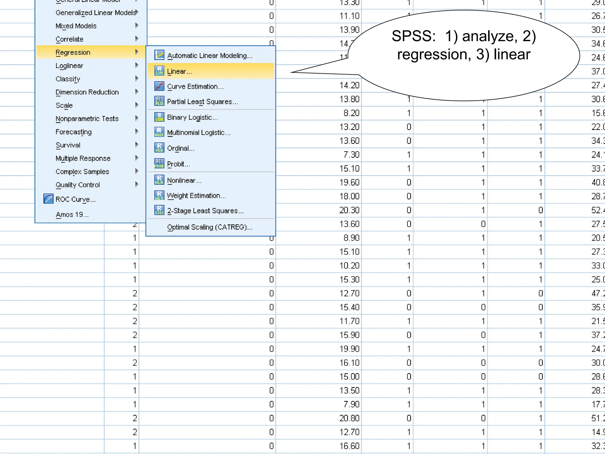The width and height of the screenshot is (605, 454).
Task: Open the Generalized Linear Models menu
Action: (91, 12)
